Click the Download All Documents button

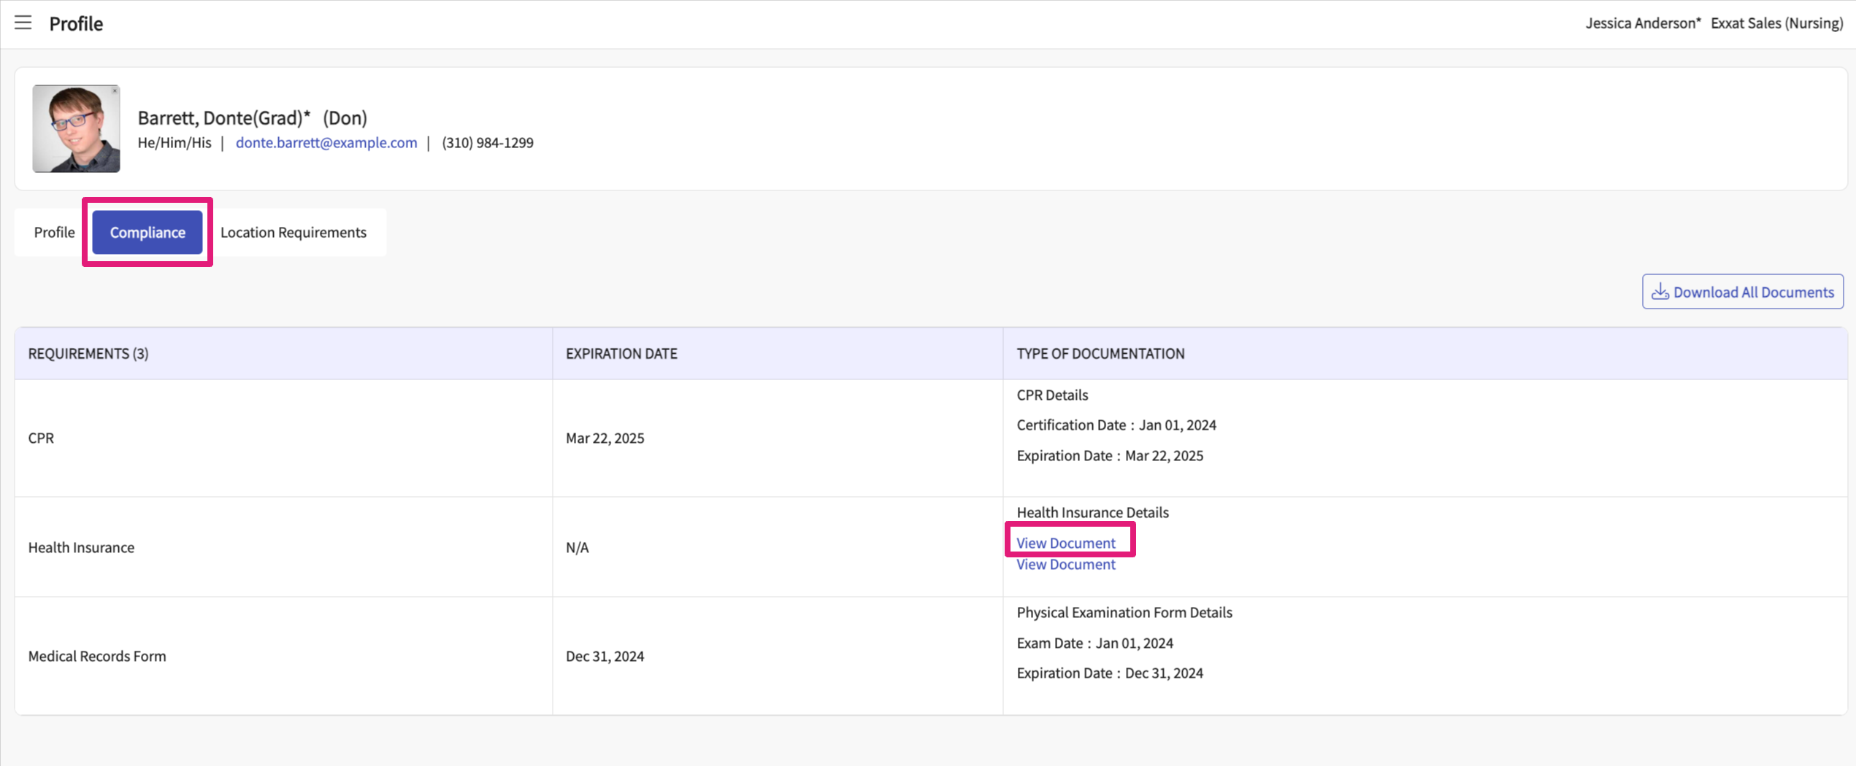point(1742,292)
